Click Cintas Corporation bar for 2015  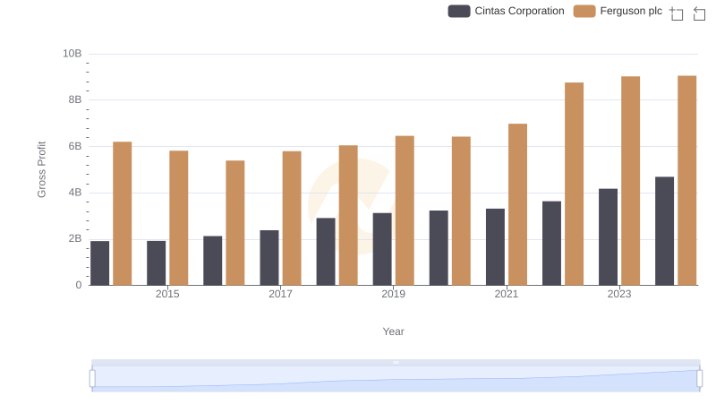coord(156,263)
